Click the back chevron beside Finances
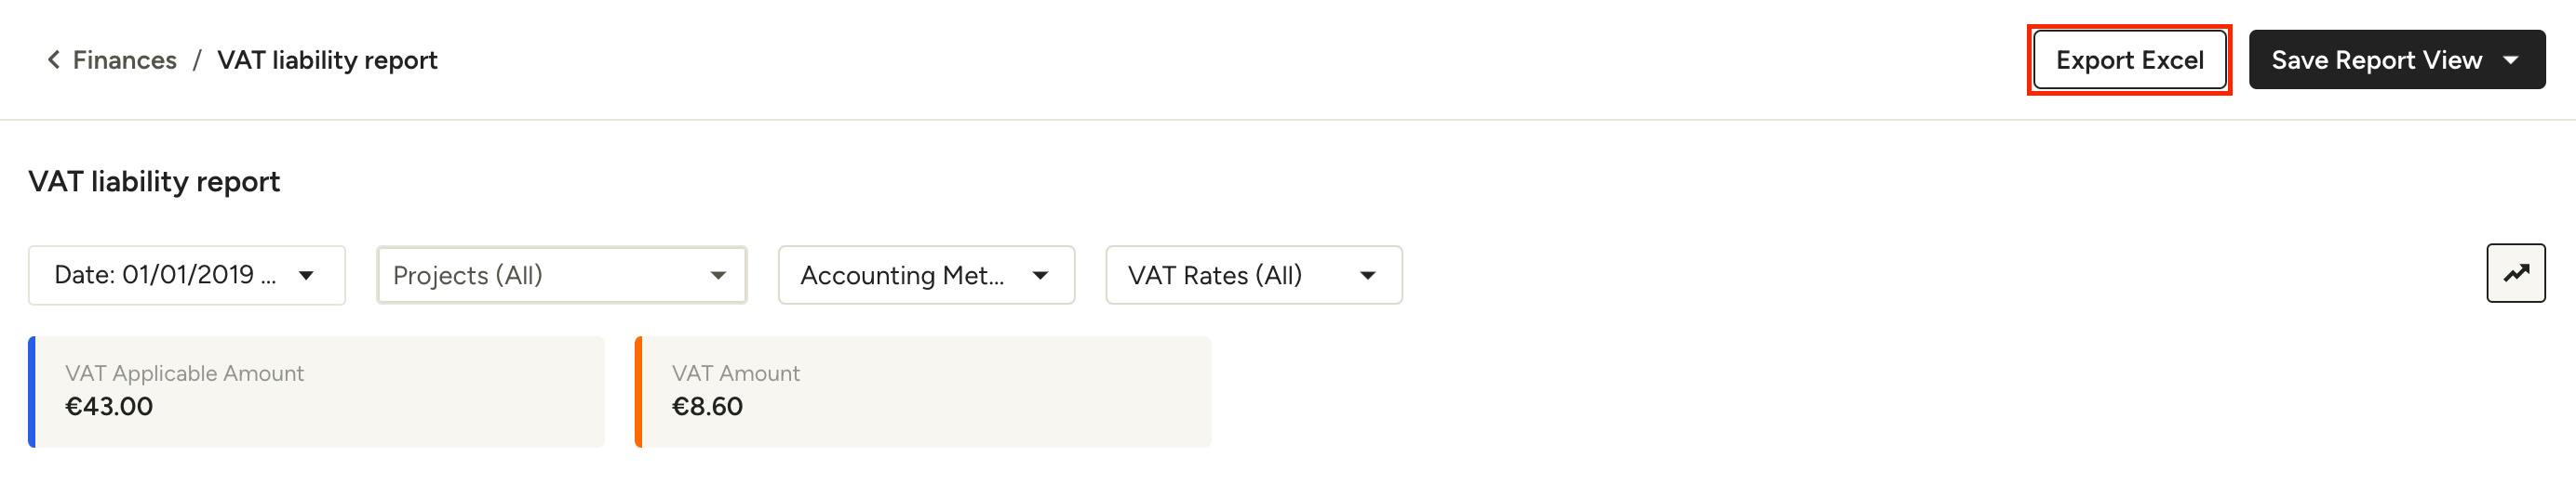This screenshot has width=2576, height=483. coord(53,59)
